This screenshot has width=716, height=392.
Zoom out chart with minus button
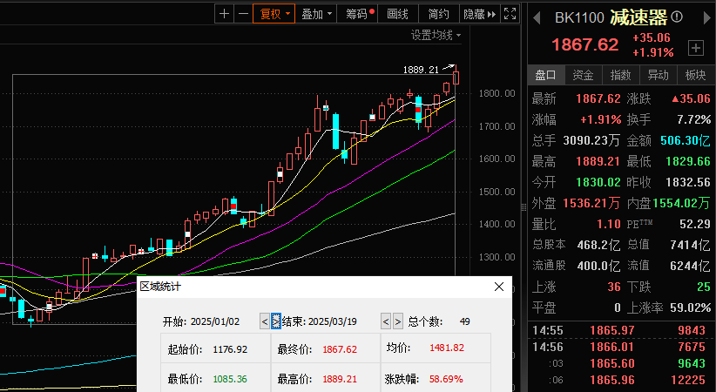click(x=243, y=14)
